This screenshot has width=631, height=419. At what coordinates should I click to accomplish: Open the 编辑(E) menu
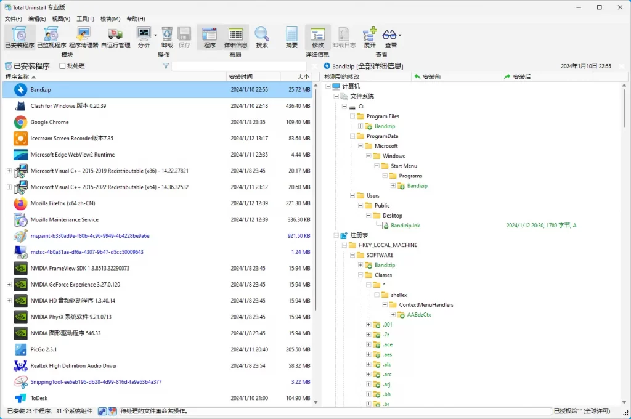[37, 19]
